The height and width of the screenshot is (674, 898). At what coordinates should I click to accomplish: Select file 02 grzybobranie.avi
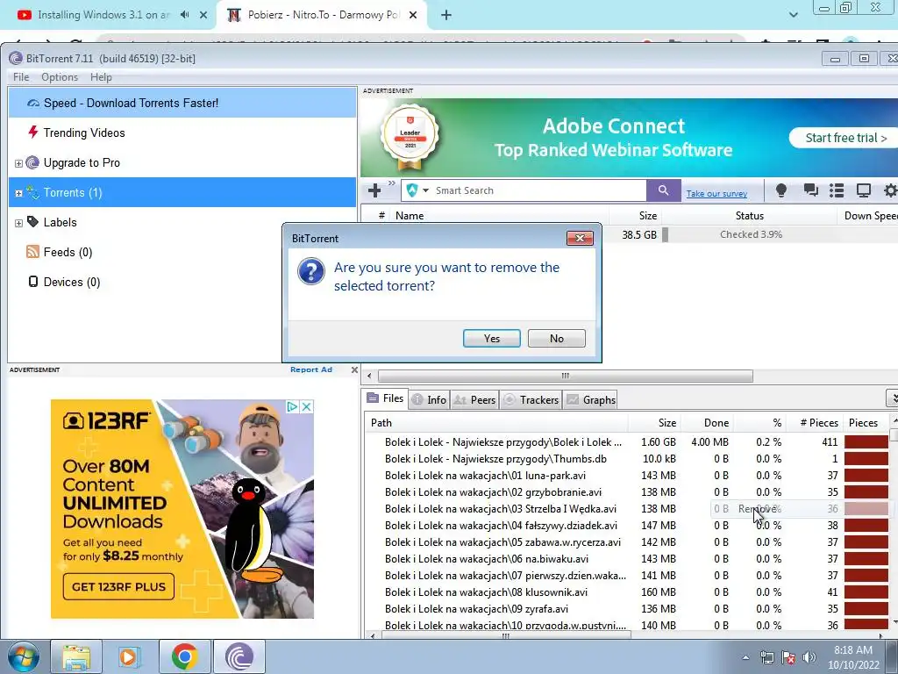(493, 492)
